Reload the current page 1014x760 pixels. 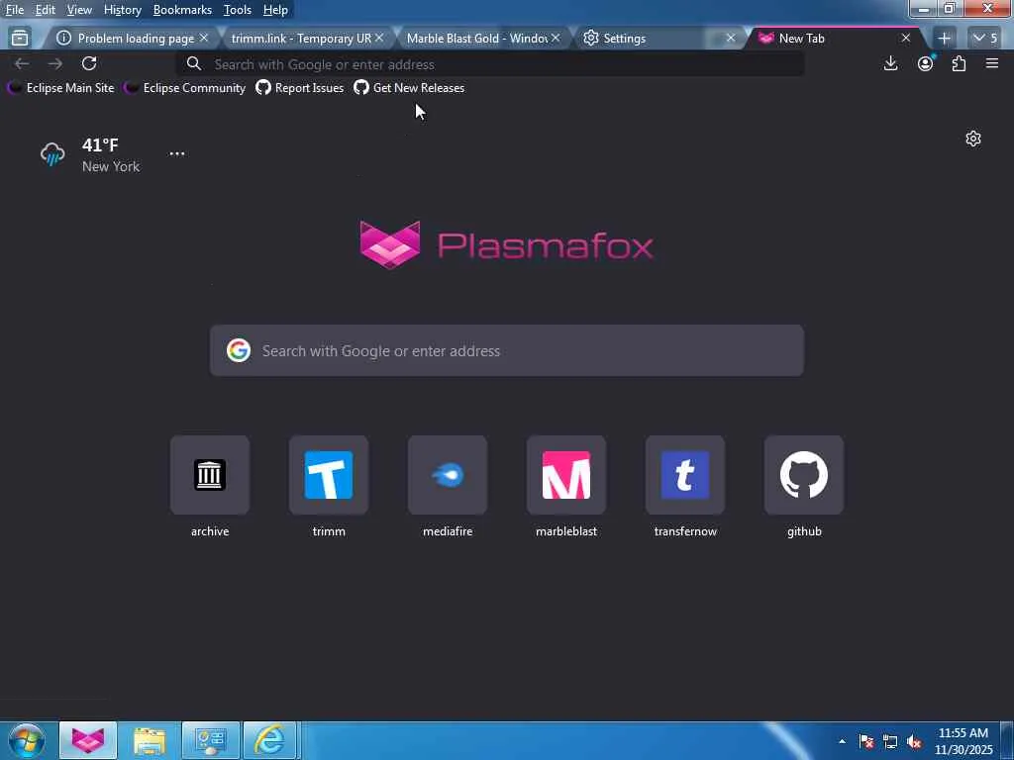tap(89, 63)
